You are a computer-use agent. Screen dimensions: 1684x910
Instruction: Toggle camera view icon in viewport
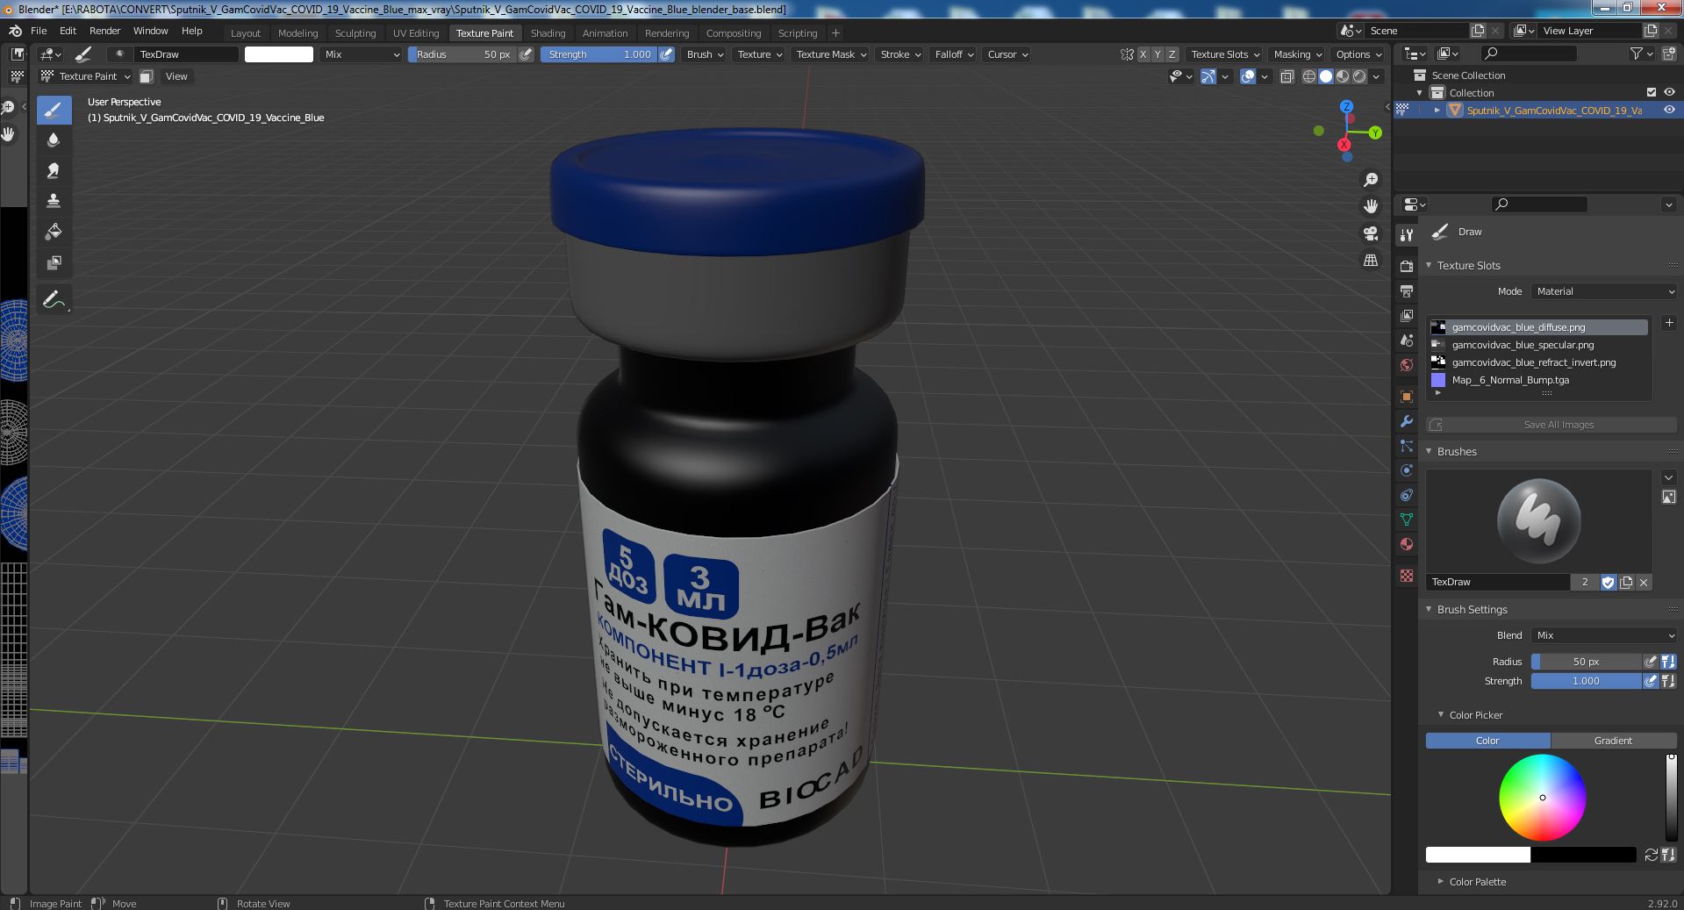coord(1370,233)
